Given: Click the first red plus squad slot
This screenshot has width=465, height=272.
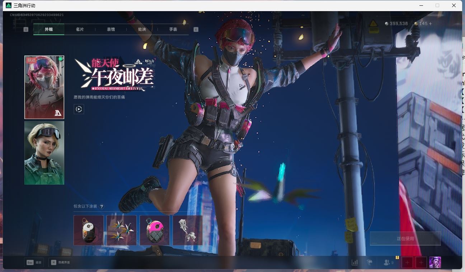Looking at the screenshot, I should tap(407, 262).
